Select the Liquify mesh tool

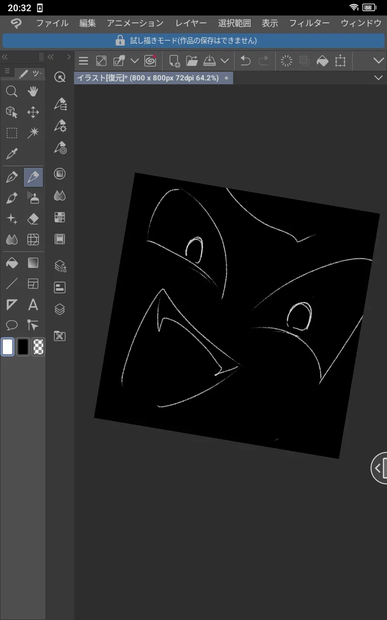coord(33,239)
